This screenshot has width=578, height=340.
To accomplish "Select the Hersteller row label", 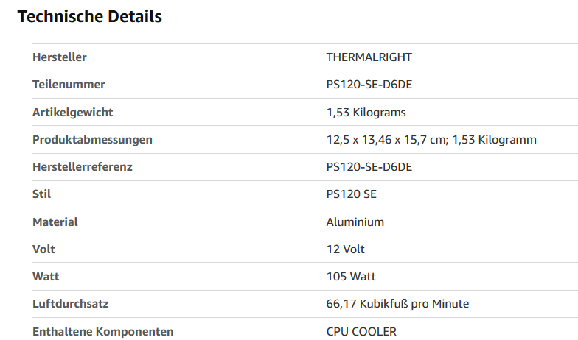I will (x=59, y=57).
